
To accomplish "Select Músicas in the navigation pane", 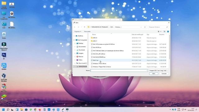I will coord(81,57).
